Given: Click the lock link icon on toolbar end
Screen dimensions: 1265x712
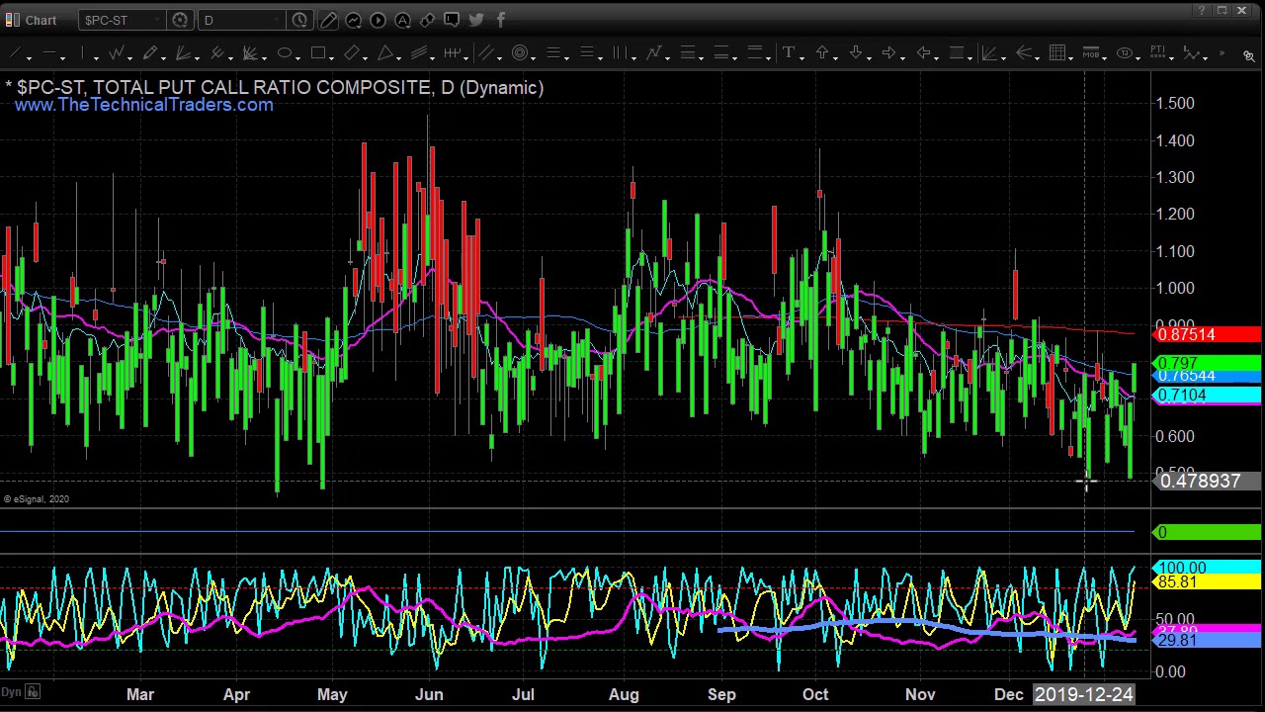Looking at the screenshot, I should pos(1249,55).
